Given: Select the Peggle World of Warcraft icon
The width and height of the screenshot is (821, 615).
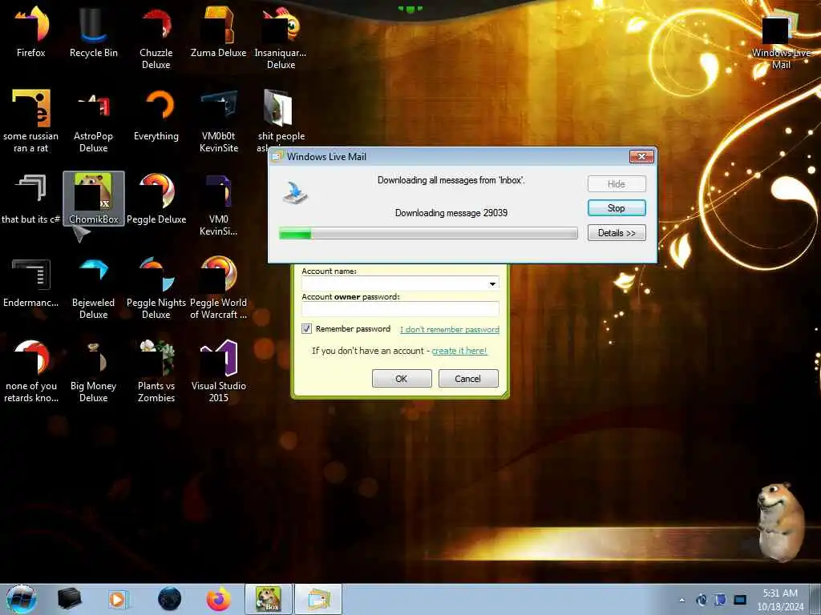Looking at the screenshot, I should click(x=218, y=287).
